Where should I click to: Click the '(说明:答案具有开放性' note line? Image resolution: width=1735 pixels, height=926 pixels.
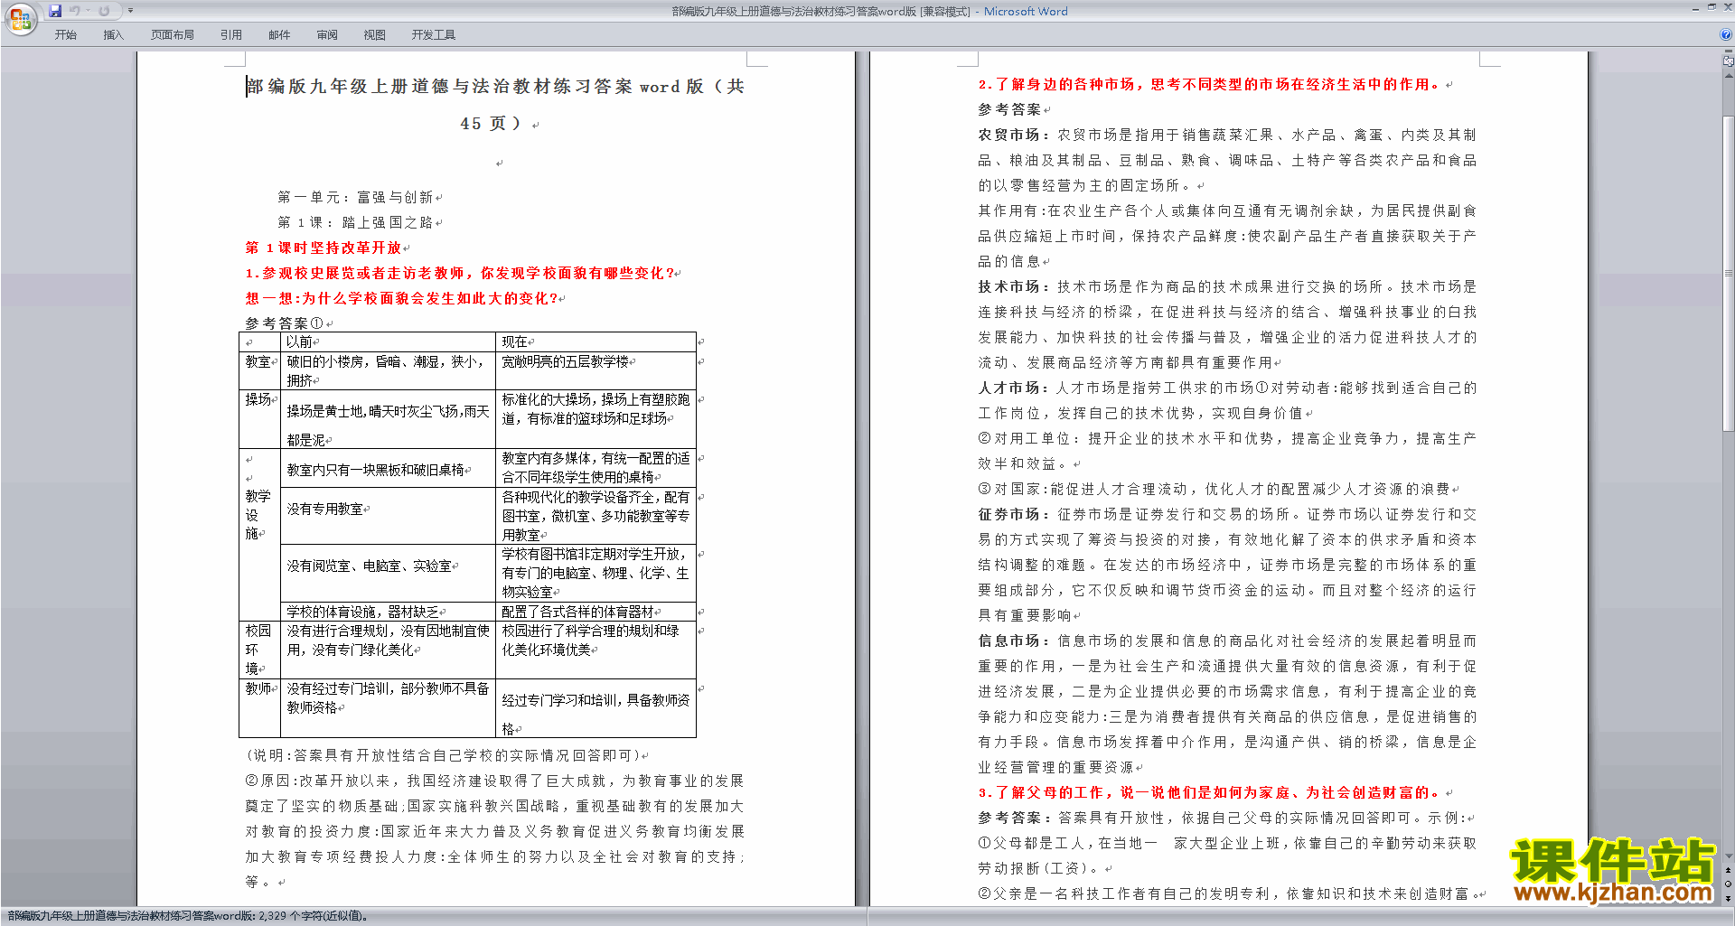pyautogui.click(x=444, y=755)
